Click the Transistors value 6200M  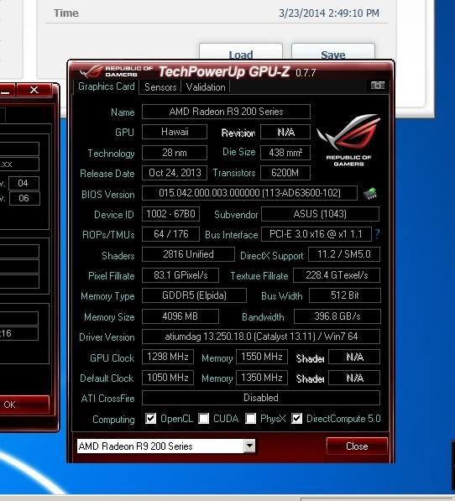[285, 173]
